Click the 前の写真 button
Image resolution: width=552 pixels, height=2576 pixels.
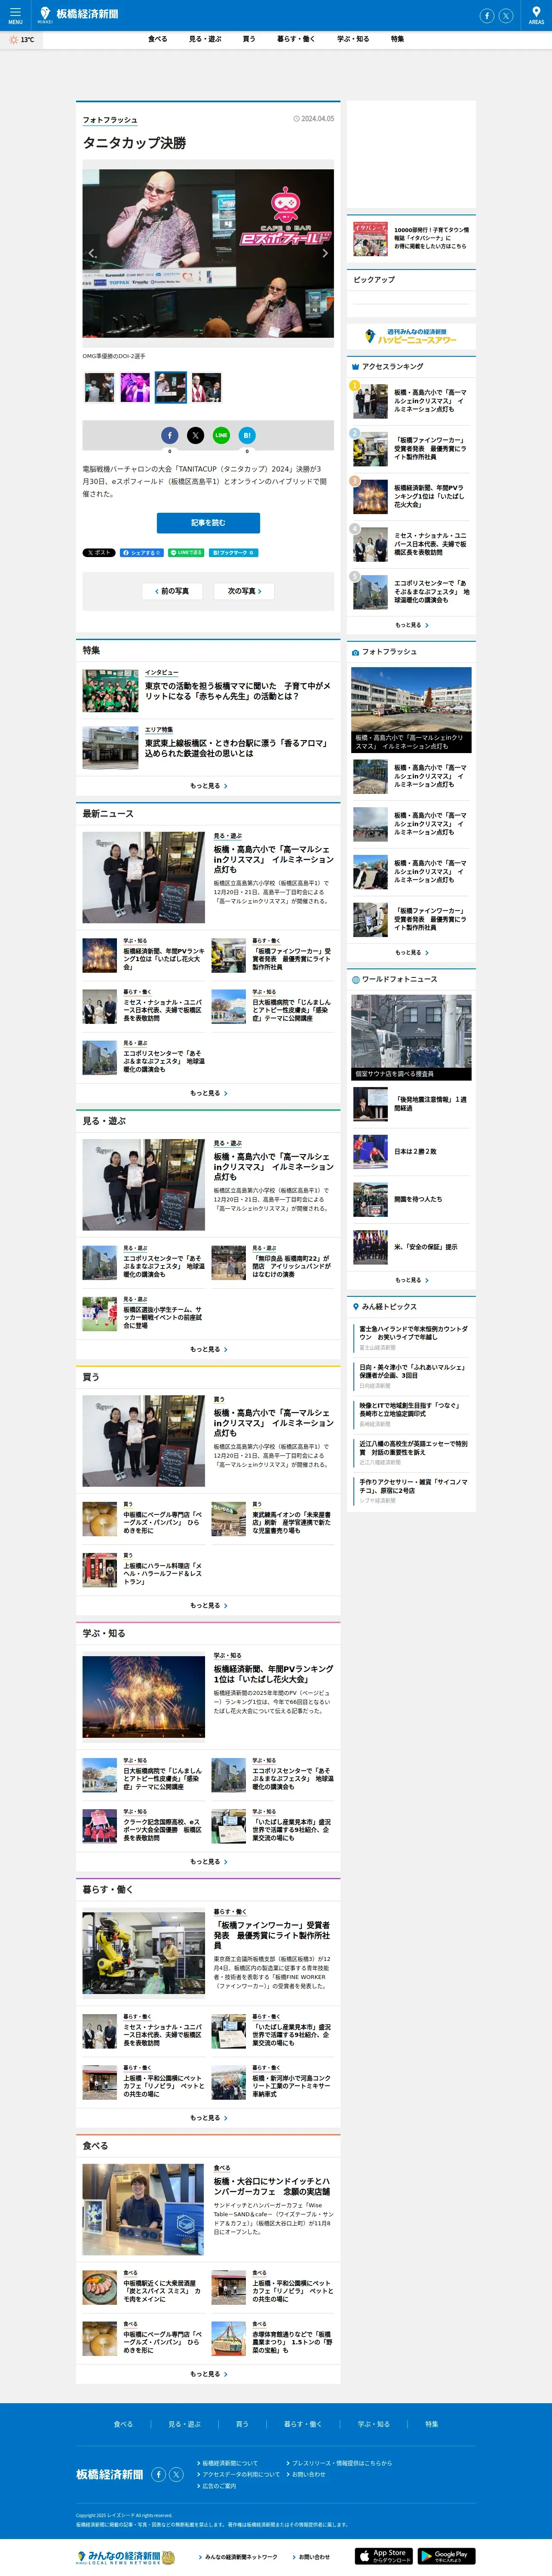[x=172, y=591]
